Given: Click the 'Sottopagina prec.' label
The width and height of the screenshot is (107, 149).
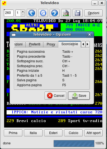Looking at the screenshot, I should pyautogui.click(x=30, y=66).
